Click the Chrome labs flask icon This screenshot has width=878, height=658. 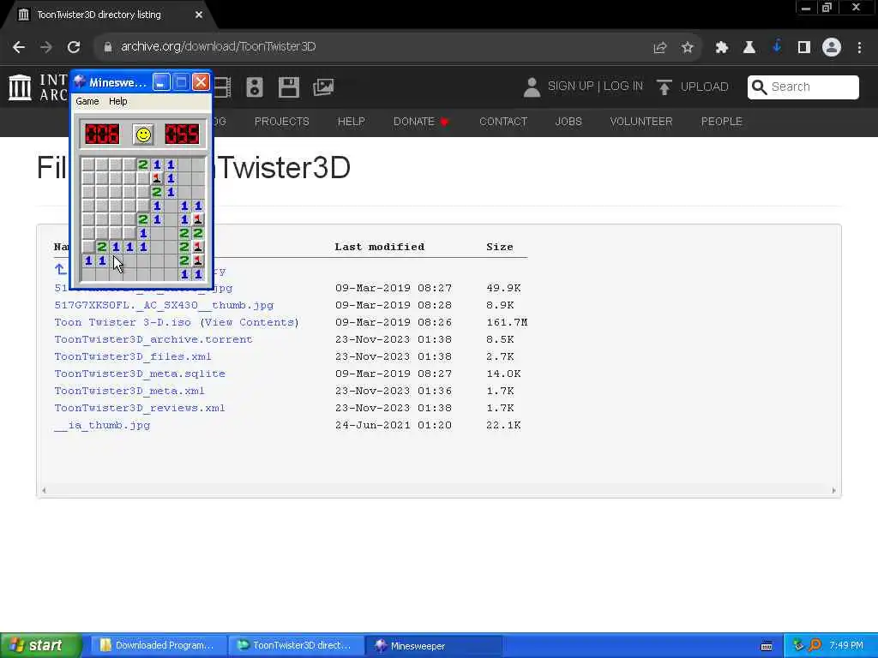[749, 48]
